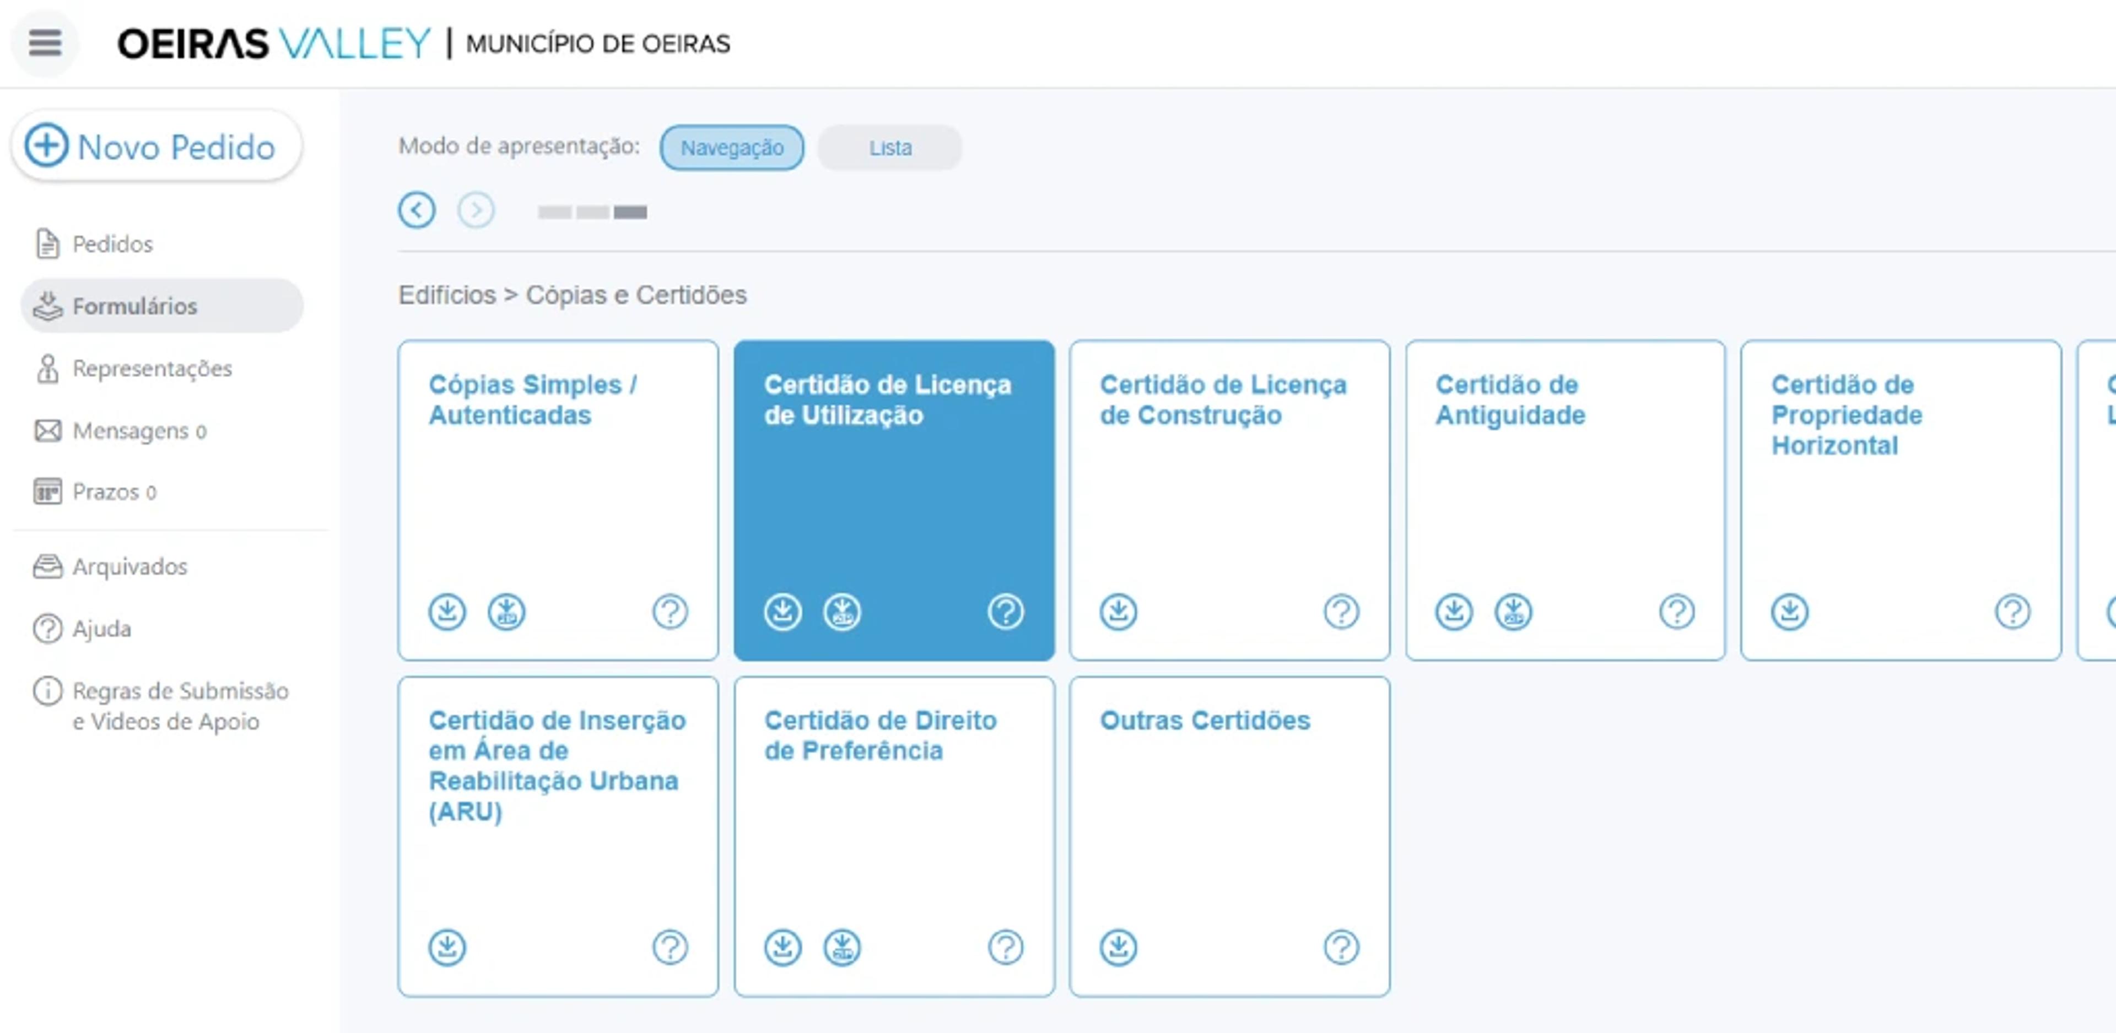Show help for Certidão de Licença de Construção
2116x1033 pixels.
pos(1342,612)
